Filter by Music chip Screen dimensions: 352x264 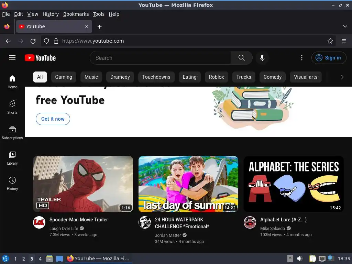91,77
